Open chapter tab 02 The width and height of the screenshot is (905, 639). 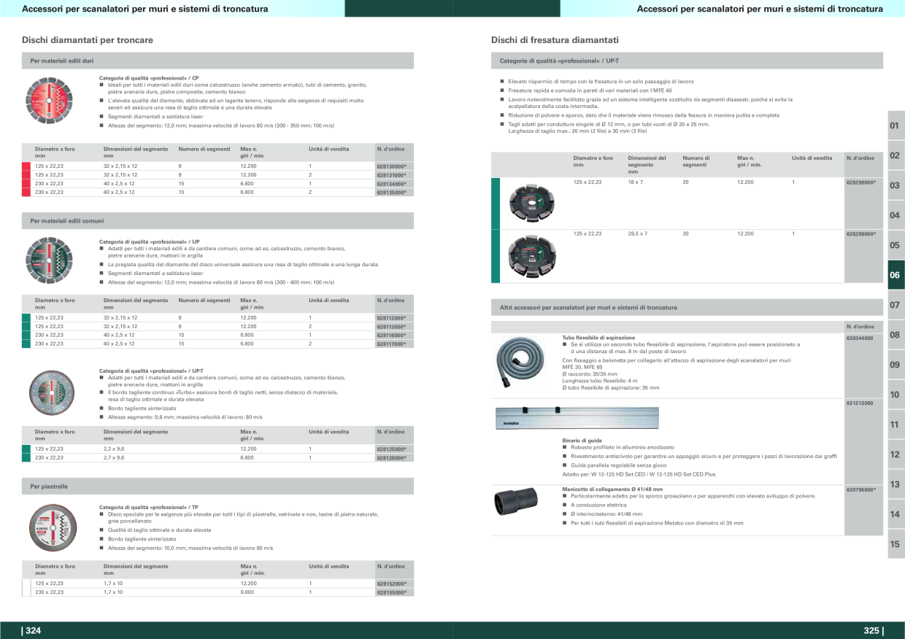pos(896,155)
